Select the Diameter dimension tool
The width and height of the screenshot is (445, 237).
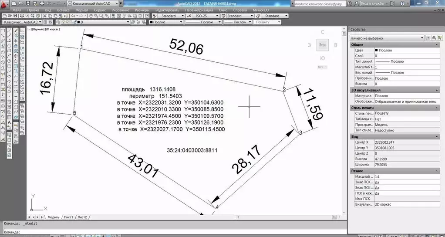click(x=3, y=62)
